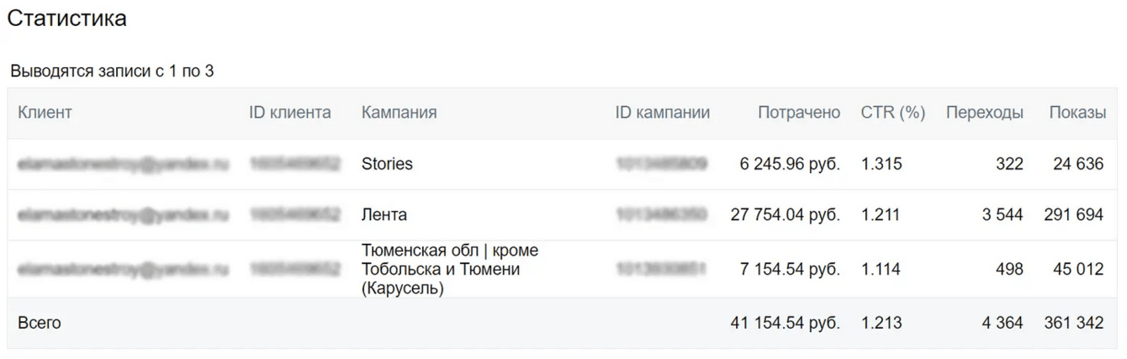1127x359 pixels.
Task: Click the ID клиента column header
Action: click(290, 113)
